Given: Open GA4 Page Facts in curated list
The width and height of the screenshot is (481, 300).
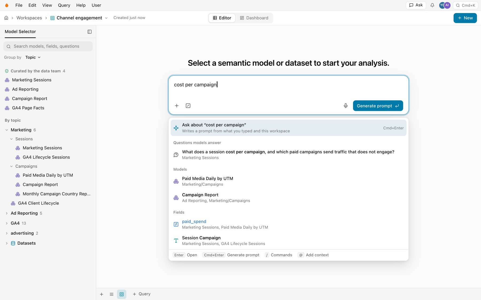Looking at the screenshot, I should pos(28,108).
